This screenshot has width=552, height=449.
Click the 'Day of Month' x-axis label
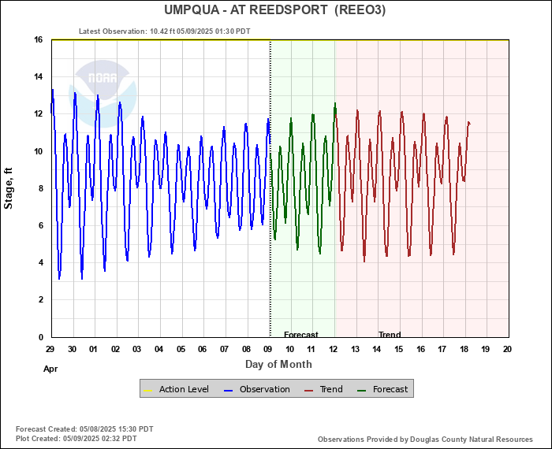[x=278, y=364]
